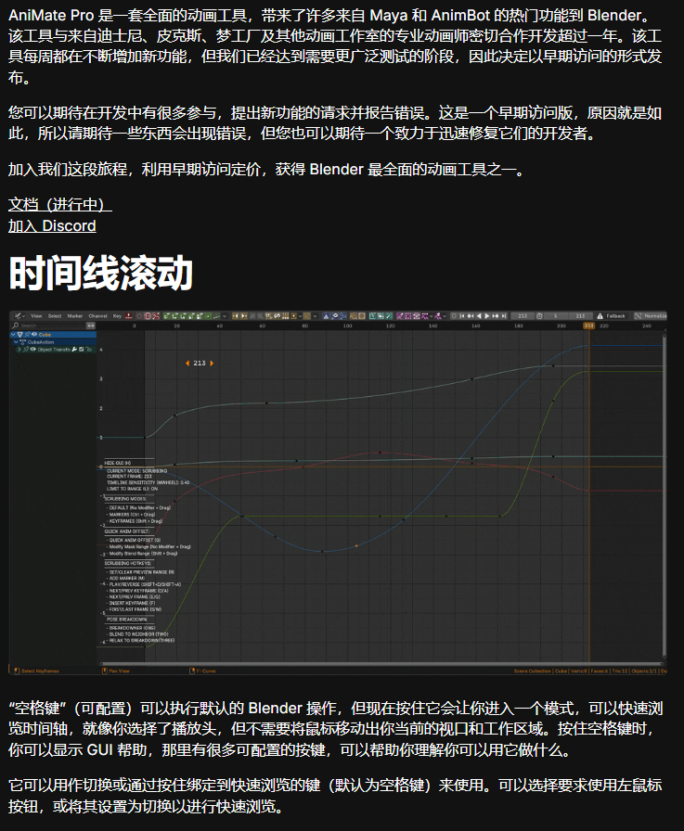Click the first blue toolbar icon
This screenshot has height=831, width=684.
326,316
